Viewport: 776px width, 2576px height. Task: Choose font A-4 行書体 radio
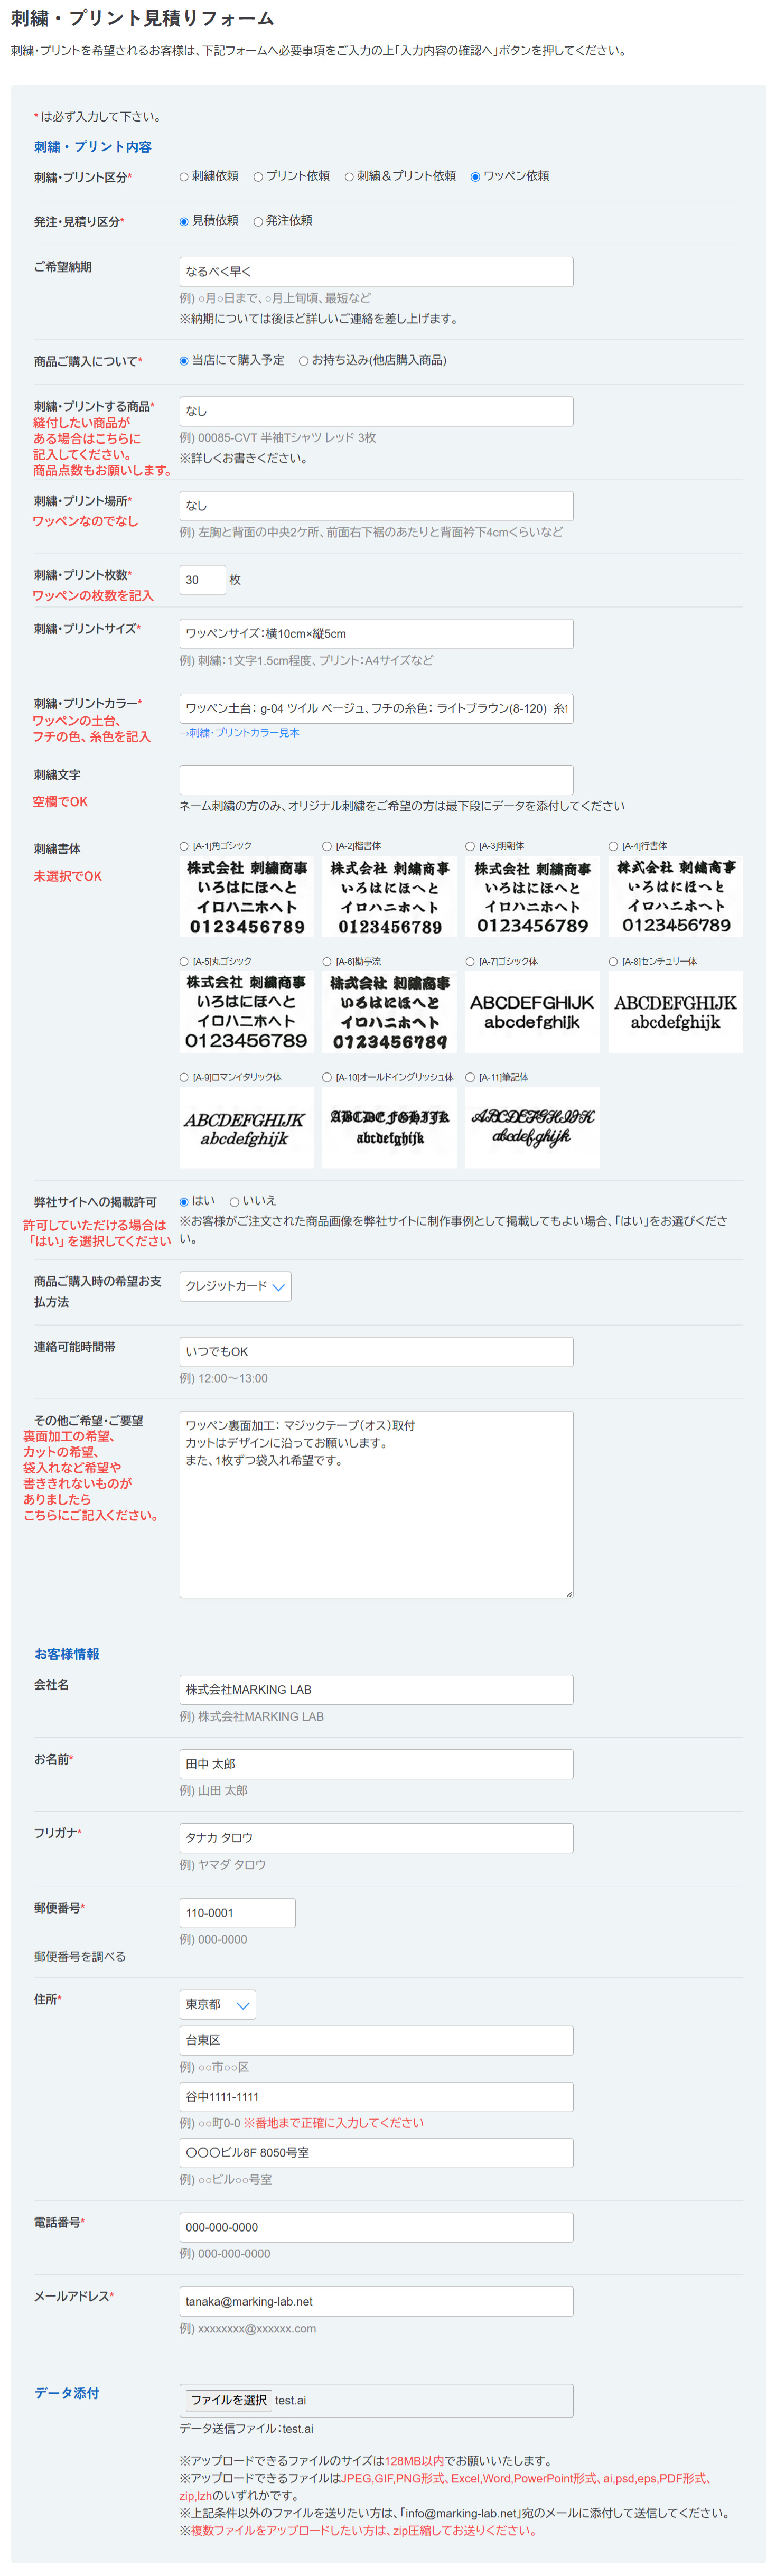[613, 846]
